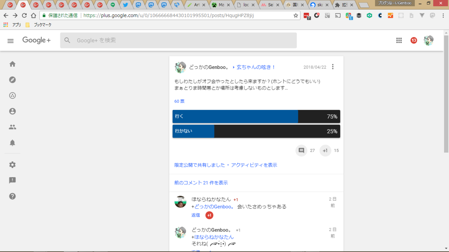Click the comment bubble icon on post
Image resolution: width=449 pixels, height=252 pixels.
(x=301, y=150)
